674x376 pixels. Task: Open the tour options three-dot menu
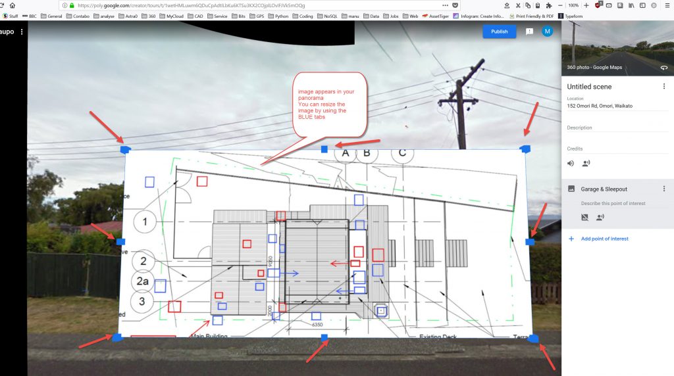22,32
